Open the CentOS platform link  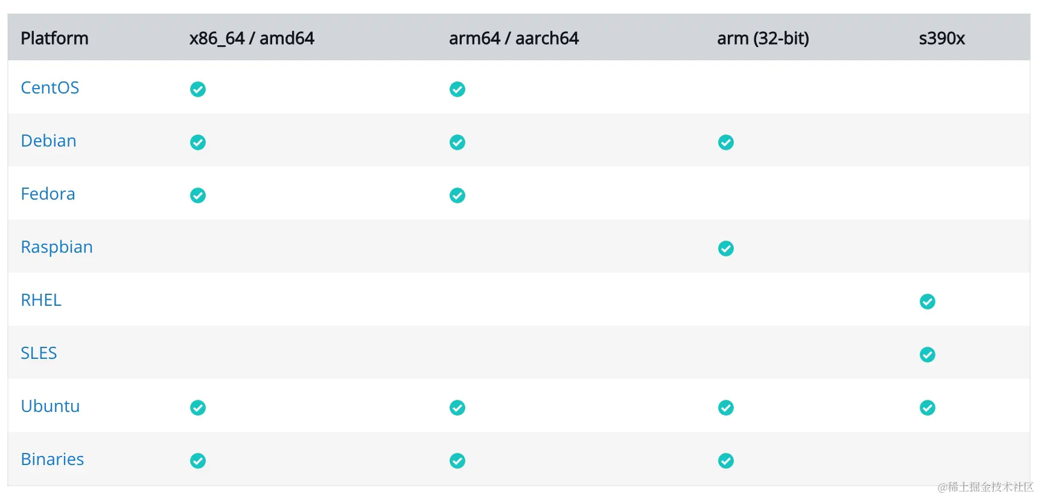pyautogui.click(x=50, y=88)
